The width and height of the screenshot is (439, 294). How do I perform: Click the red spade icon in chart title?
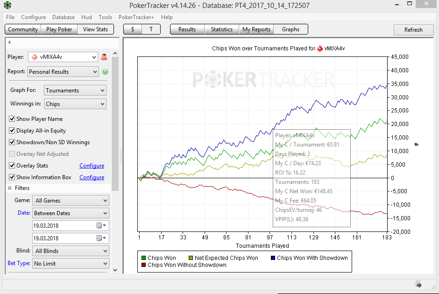click(x=320, y=49)
